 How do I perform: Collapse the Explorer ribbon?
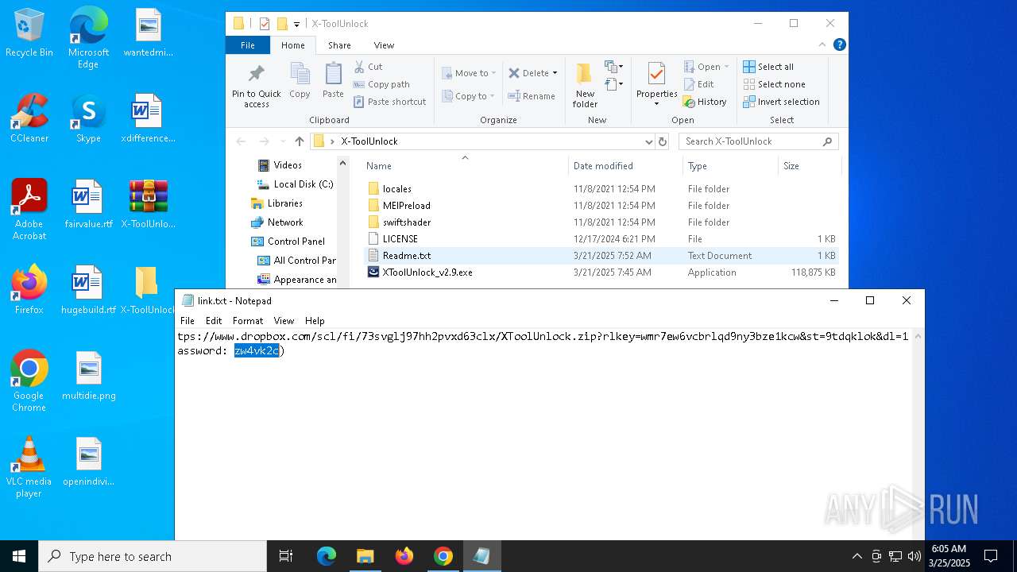pos(822,45)
